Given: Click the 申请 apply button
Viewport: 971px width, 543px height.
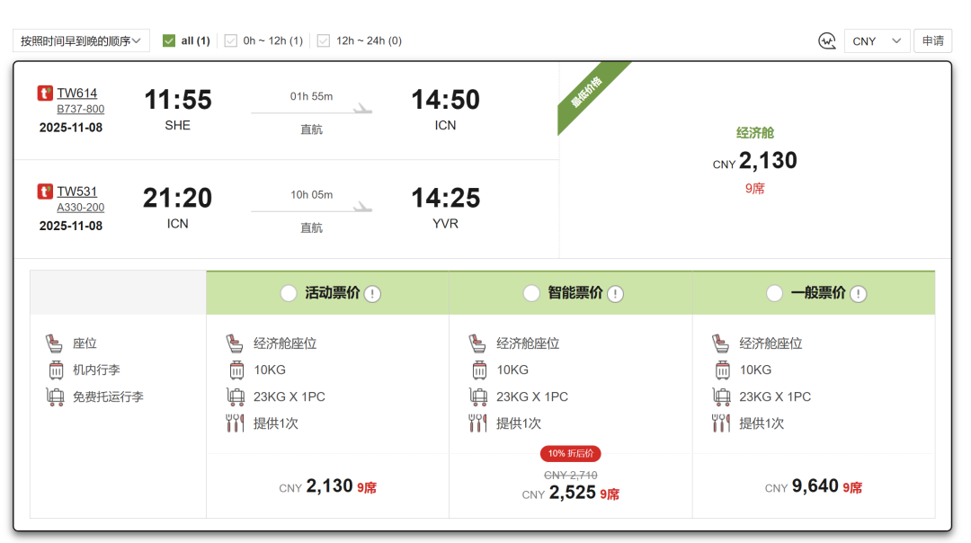Looking at the screenshot, I should coord(932,41).
